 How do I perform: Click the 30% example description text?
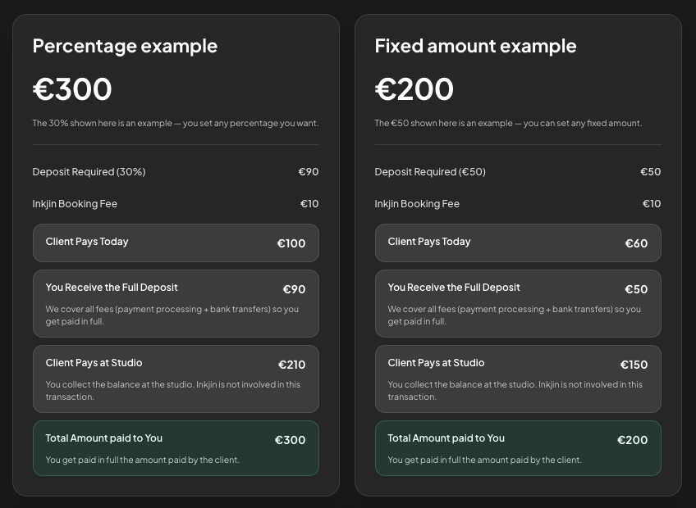pos(176,123)
